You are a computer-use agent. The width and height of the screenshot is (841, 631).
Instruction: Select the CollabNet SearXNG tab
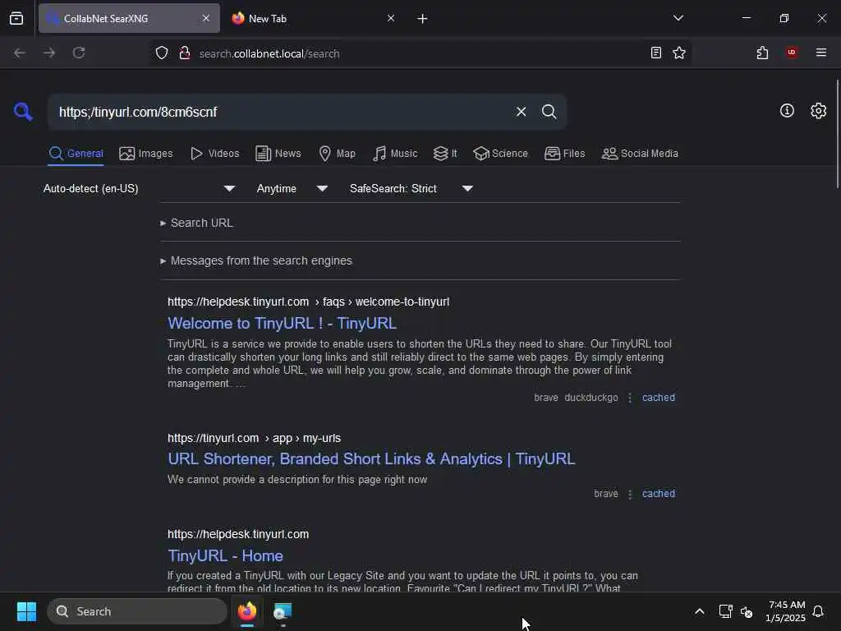point(129,18)
